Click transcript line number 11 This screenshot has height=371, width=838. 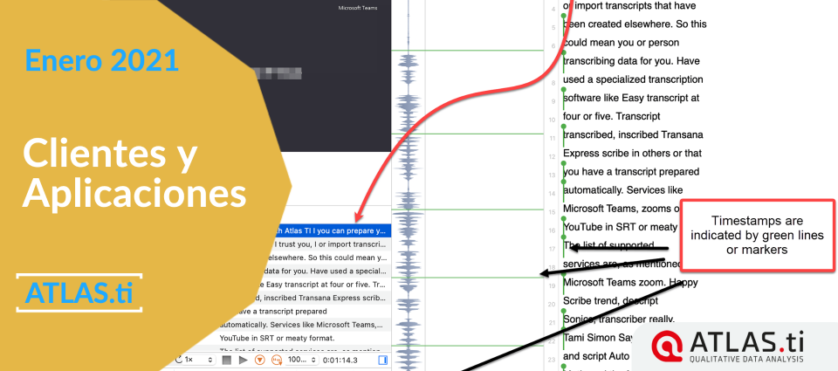click(553, 139)
